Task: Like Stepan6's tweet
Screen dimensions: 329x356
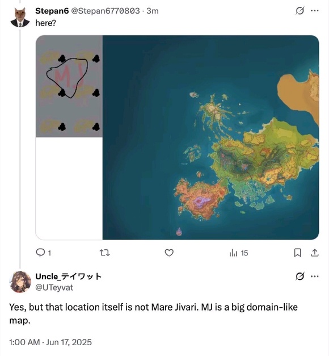Action: pyautogui.click(x=169, y=253)
